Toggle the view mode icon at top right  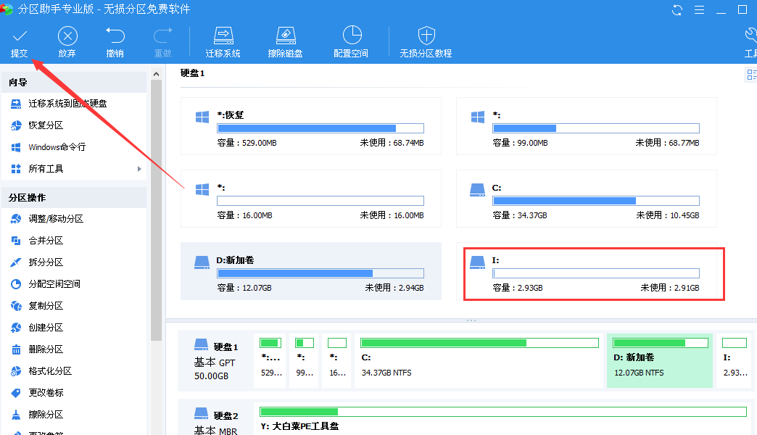click(x=750, y=75)
